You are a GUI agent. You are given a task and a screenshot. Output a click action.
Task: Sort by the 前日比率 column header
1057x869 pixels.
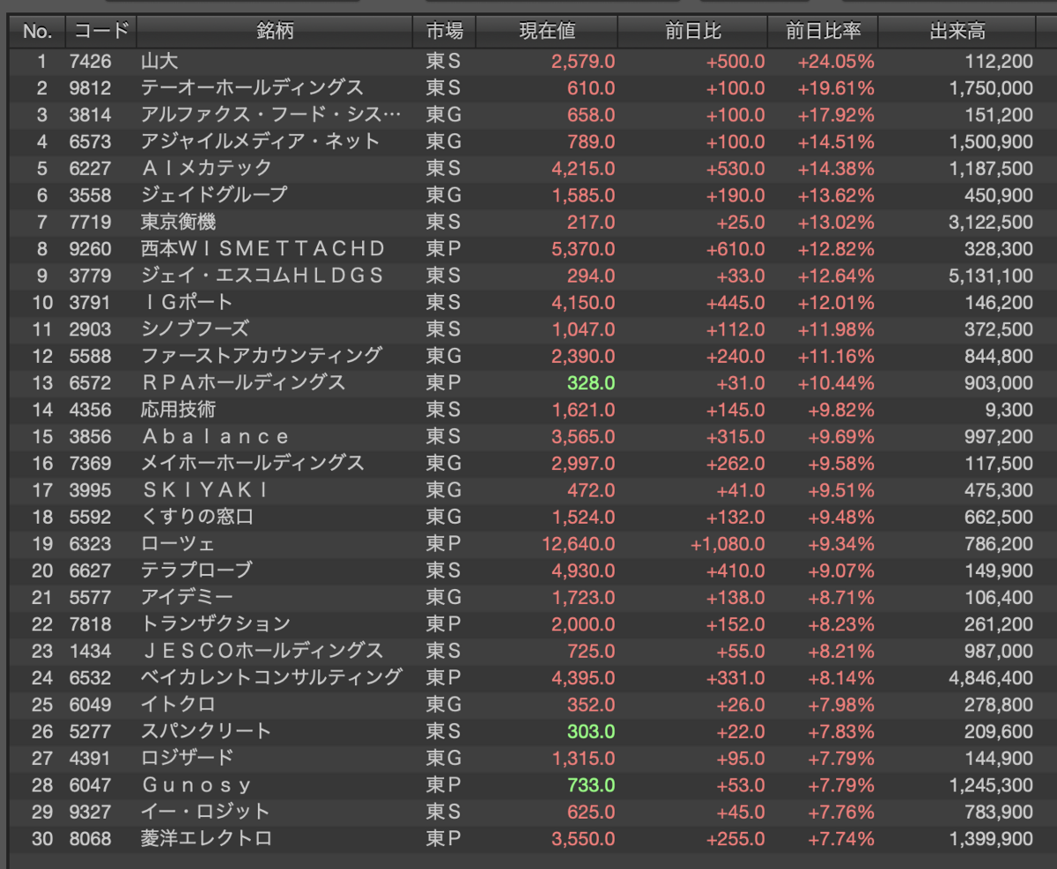pyautogui.click(x=823, y=33)
